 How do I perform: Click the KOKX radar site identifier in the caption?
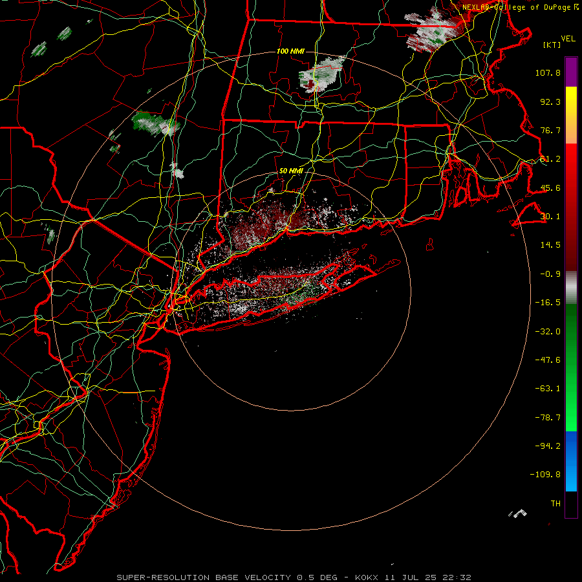point(367,577)
